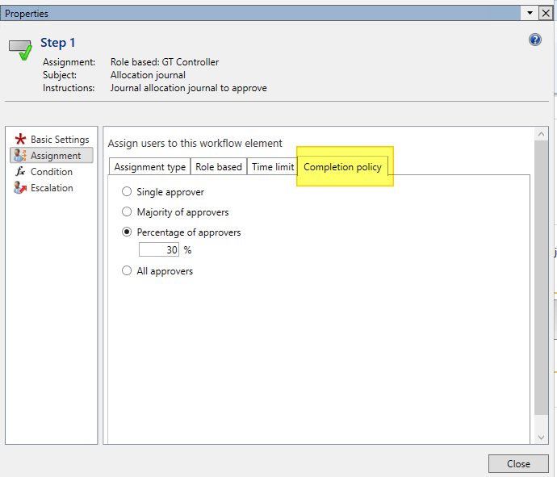Select the Single approver option
The height and width of the screenshot is (477, 557).
click(126, 192)
